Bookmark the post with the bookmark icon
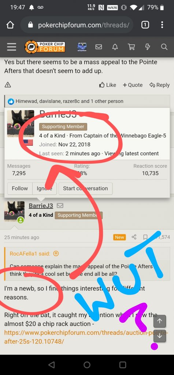 [145, 237]
